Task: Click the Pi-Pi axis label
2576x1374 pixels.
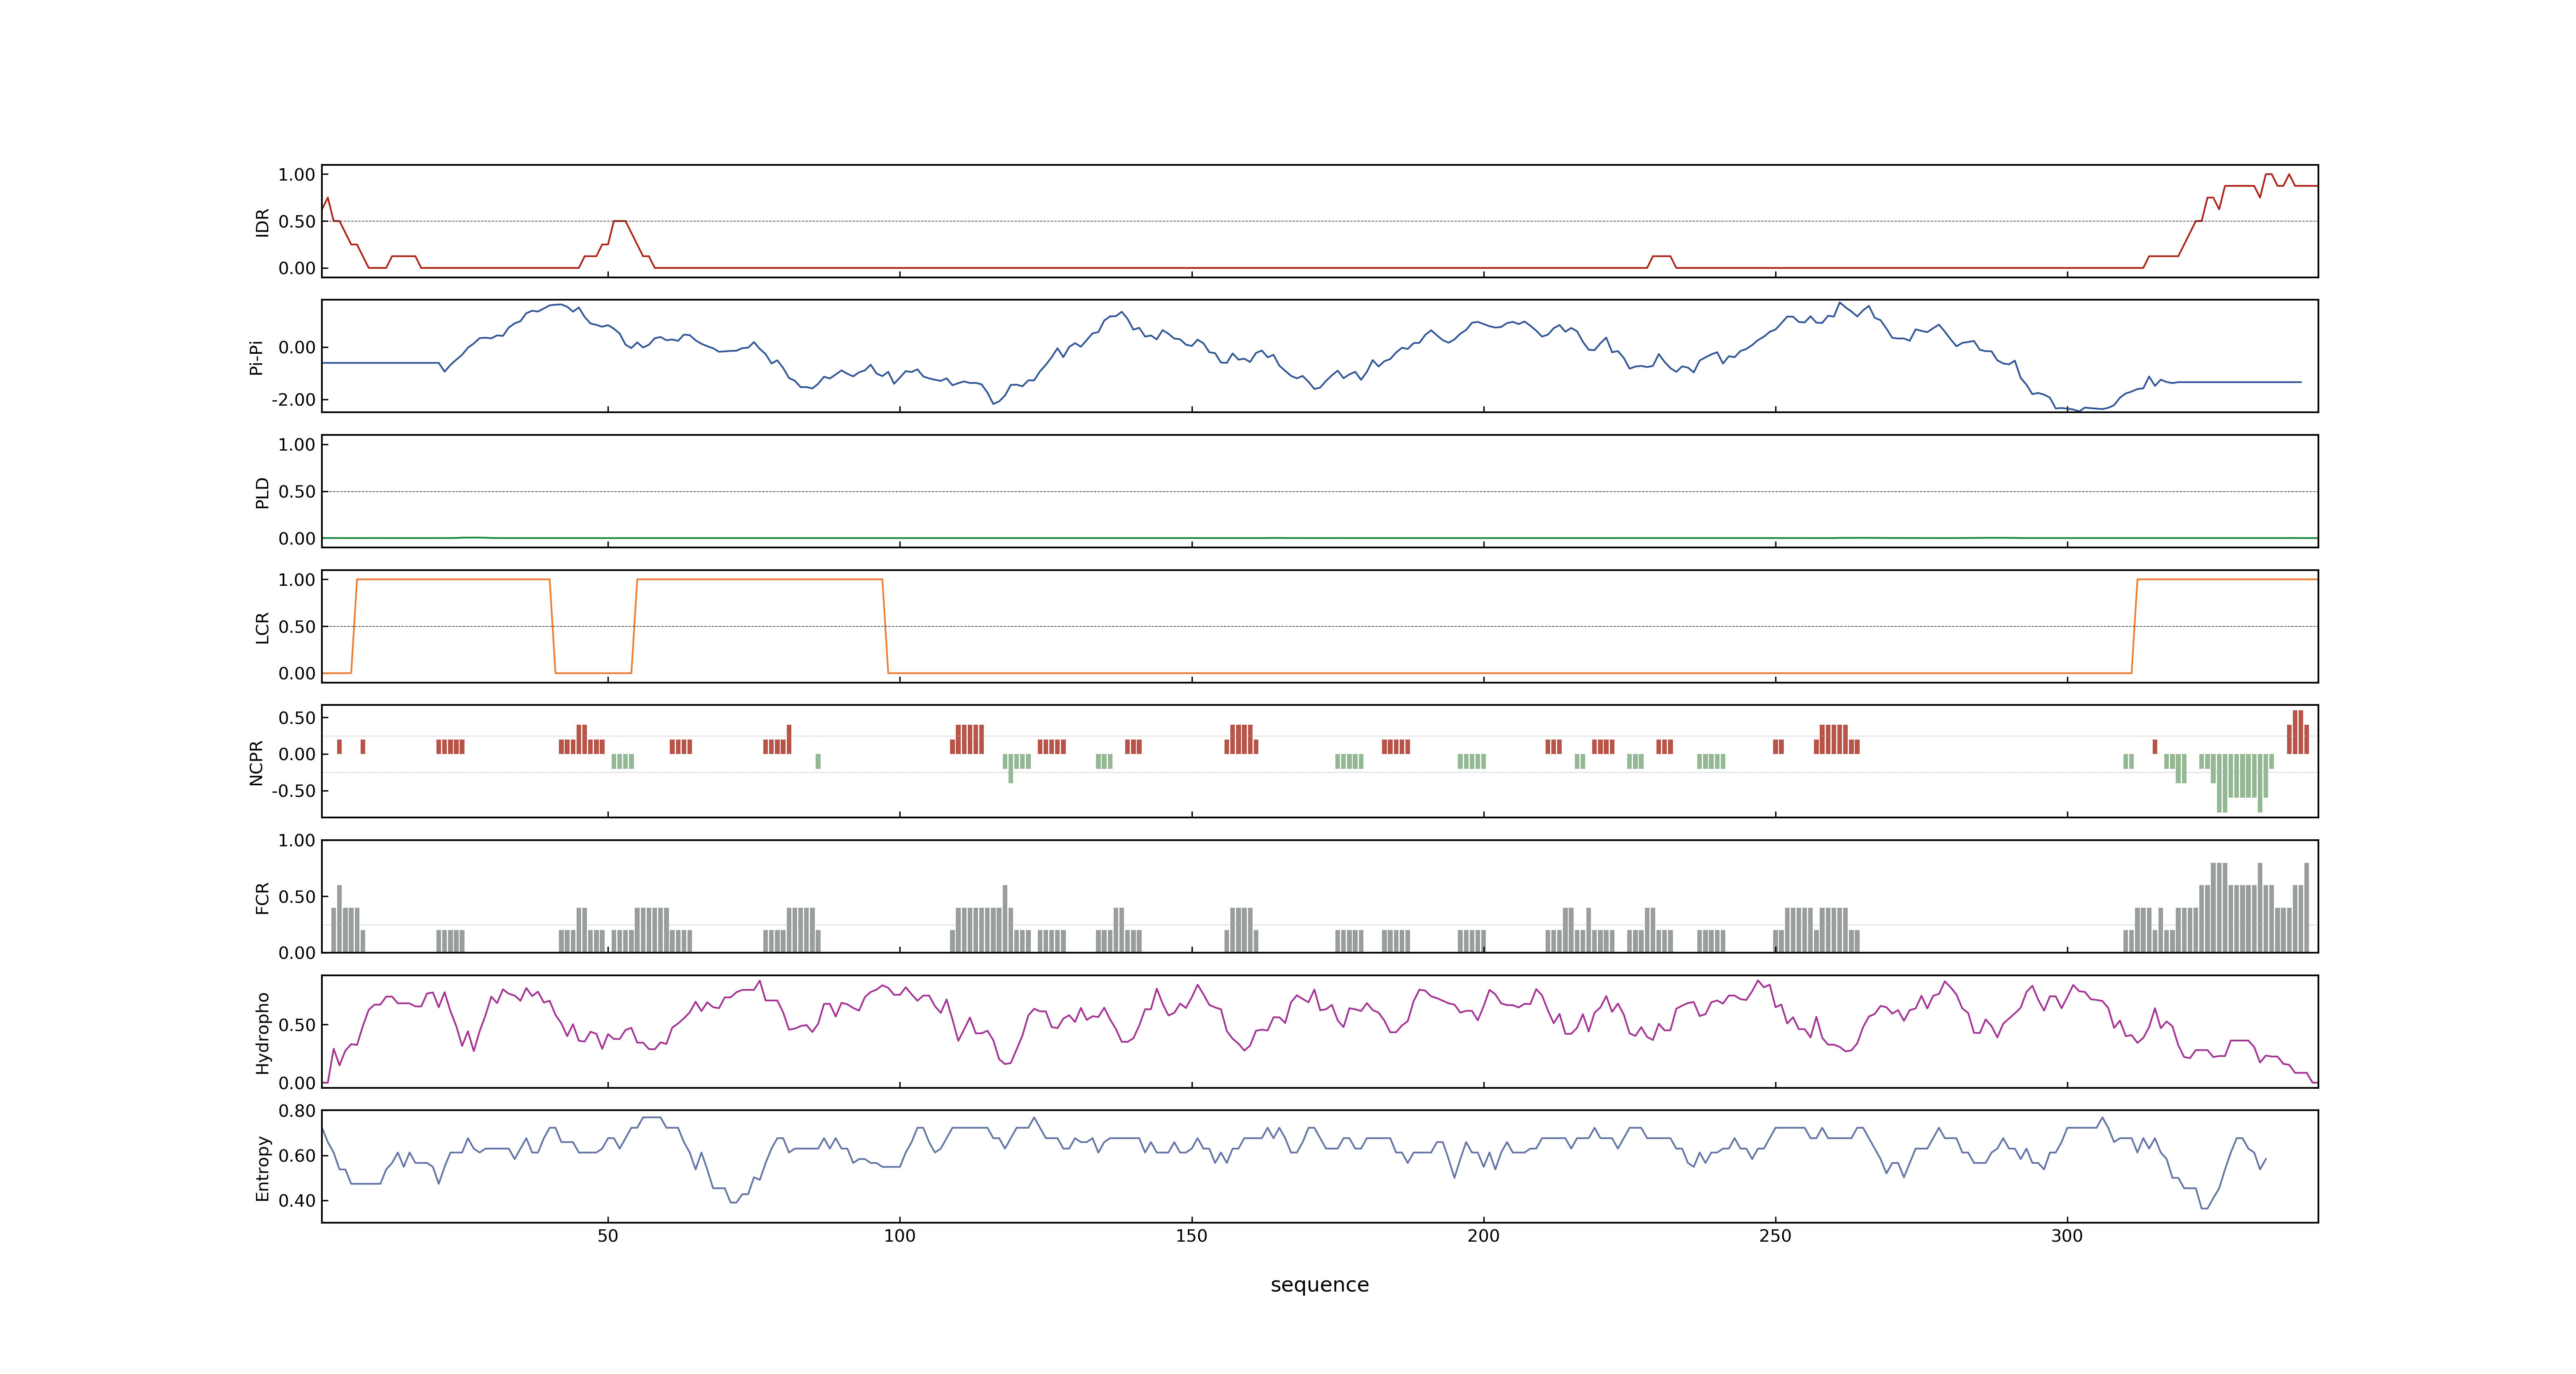Action: [256, 357]
